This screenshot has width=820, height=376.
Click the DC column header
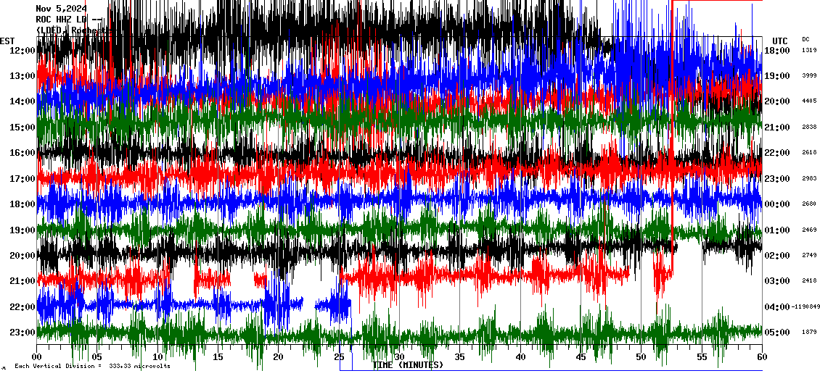(x=805, y=39)
